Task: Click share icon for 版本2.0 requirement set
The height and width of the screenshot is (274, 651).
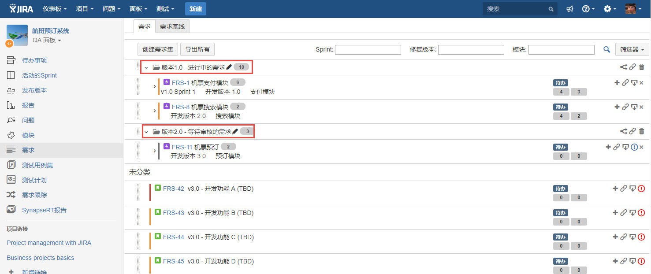Action: point(624,131)
